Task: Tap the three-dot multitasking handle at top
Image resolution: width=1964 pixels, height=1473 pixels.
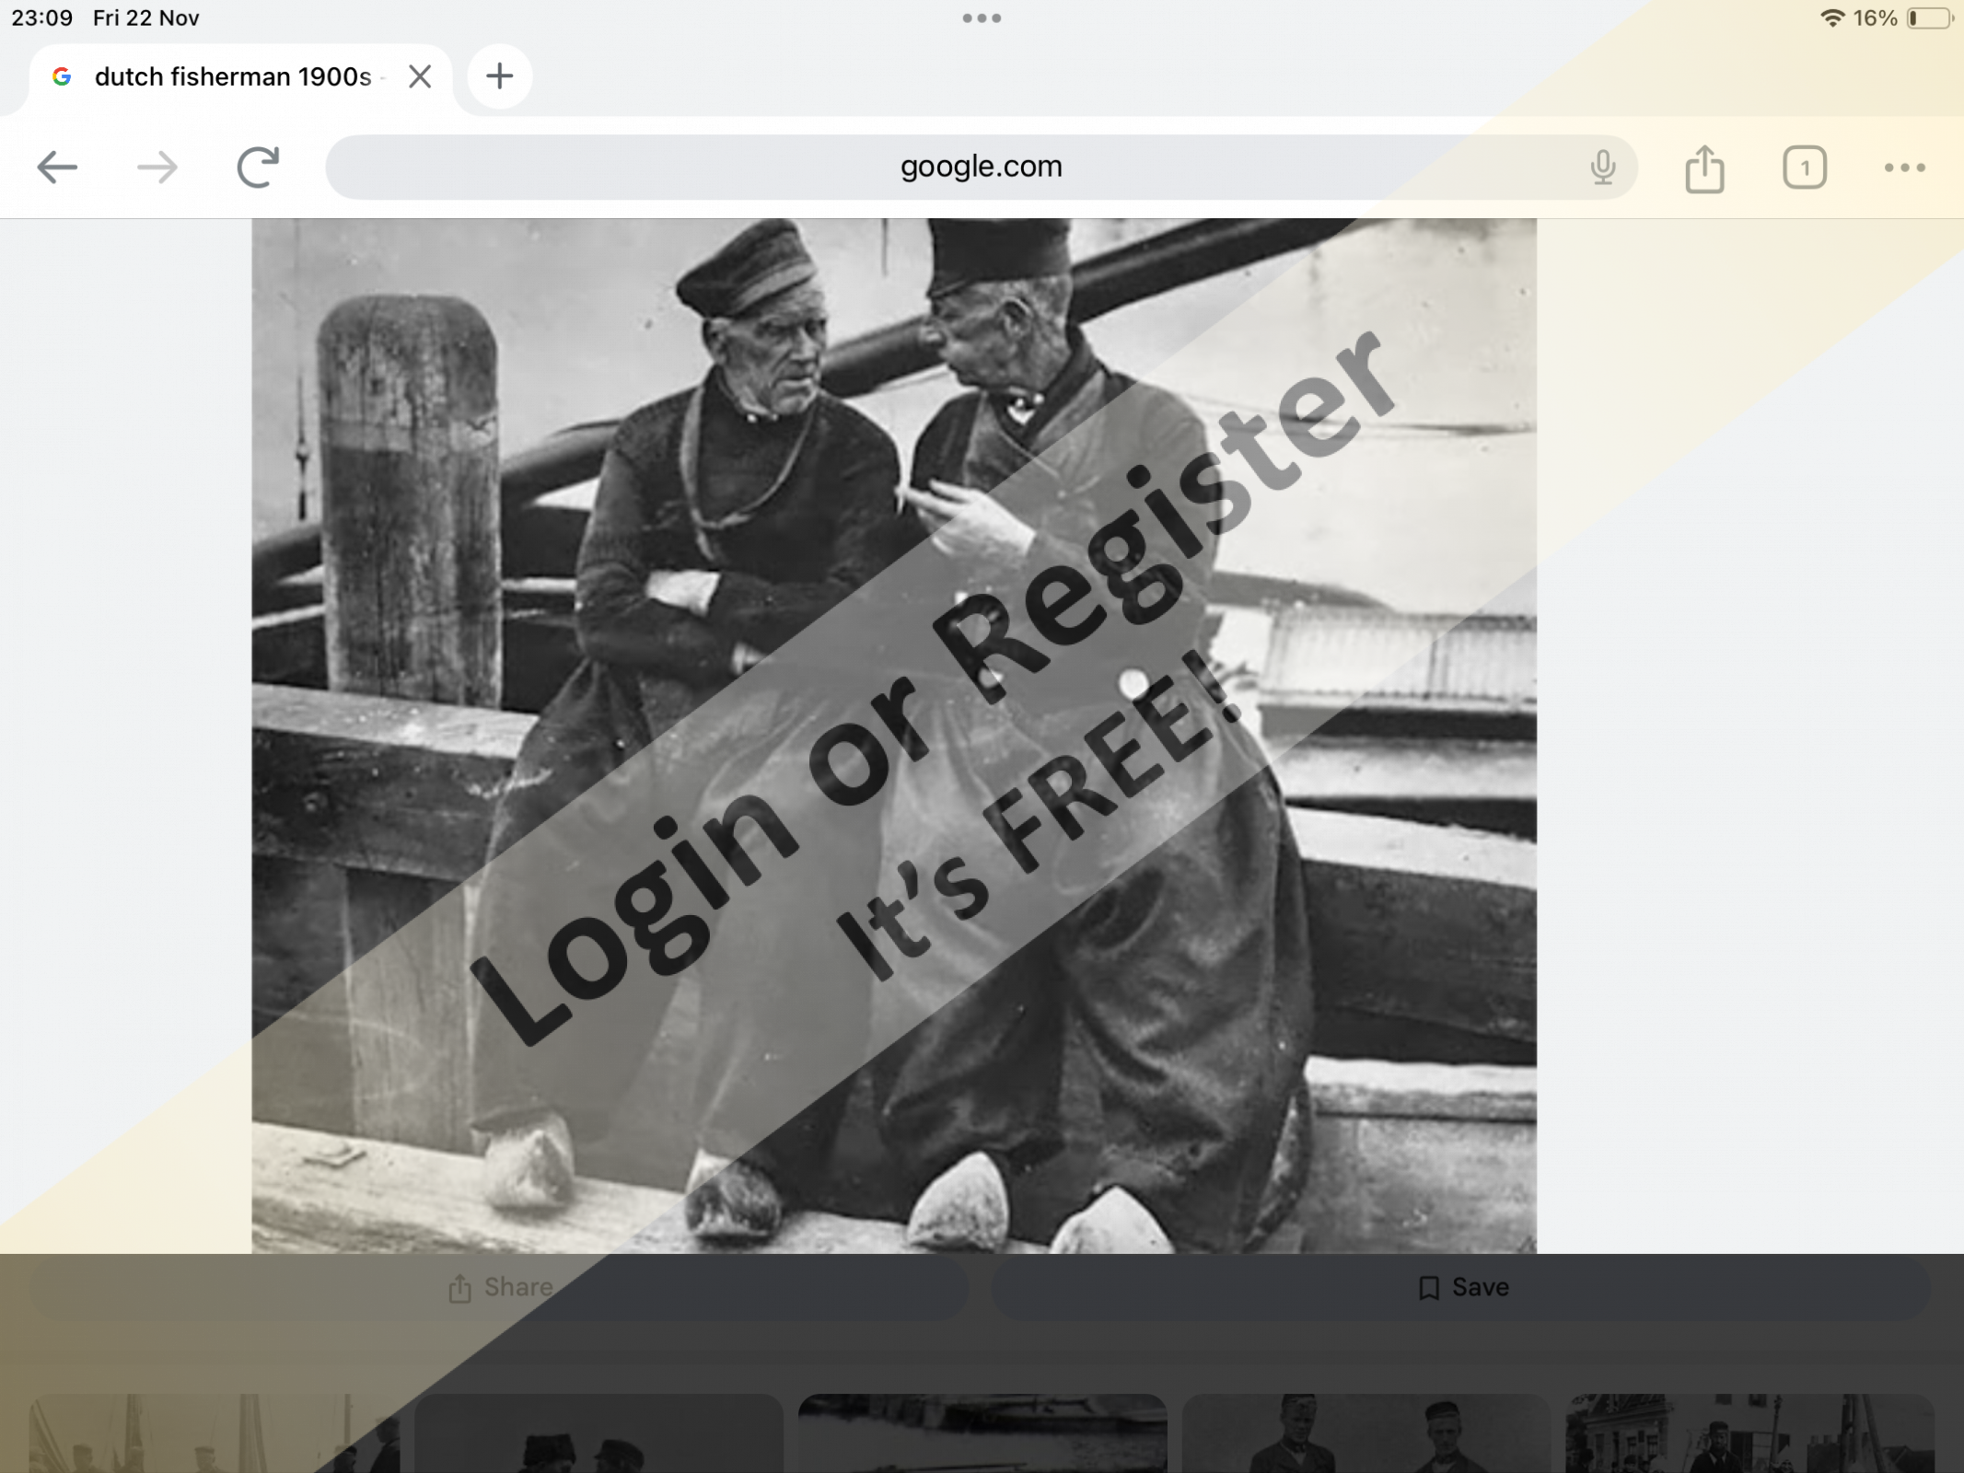Action: tap(982, 18)
